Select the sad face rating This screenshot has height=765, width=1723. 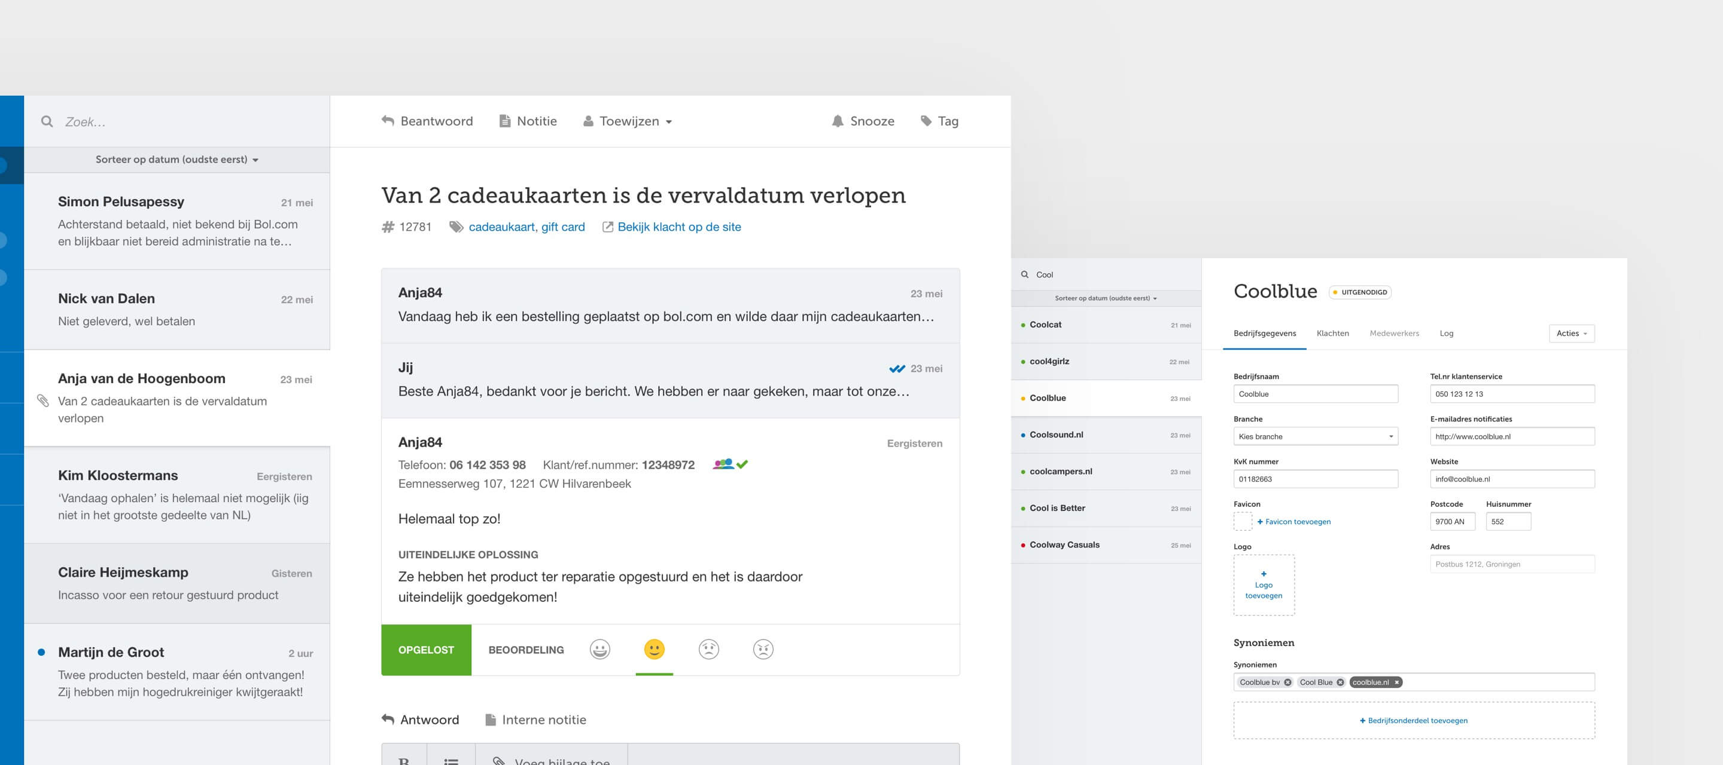tap(708, 650)
